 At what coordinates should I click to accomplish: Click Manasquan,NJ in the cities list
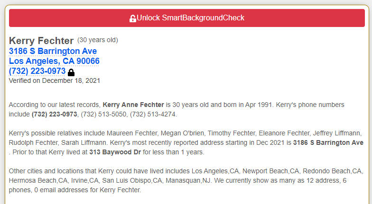point(189,181)
